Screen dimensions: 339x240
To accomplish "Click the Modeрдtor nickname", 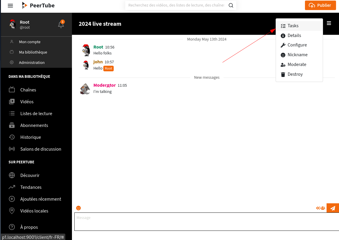I will (x=105, y=85).
